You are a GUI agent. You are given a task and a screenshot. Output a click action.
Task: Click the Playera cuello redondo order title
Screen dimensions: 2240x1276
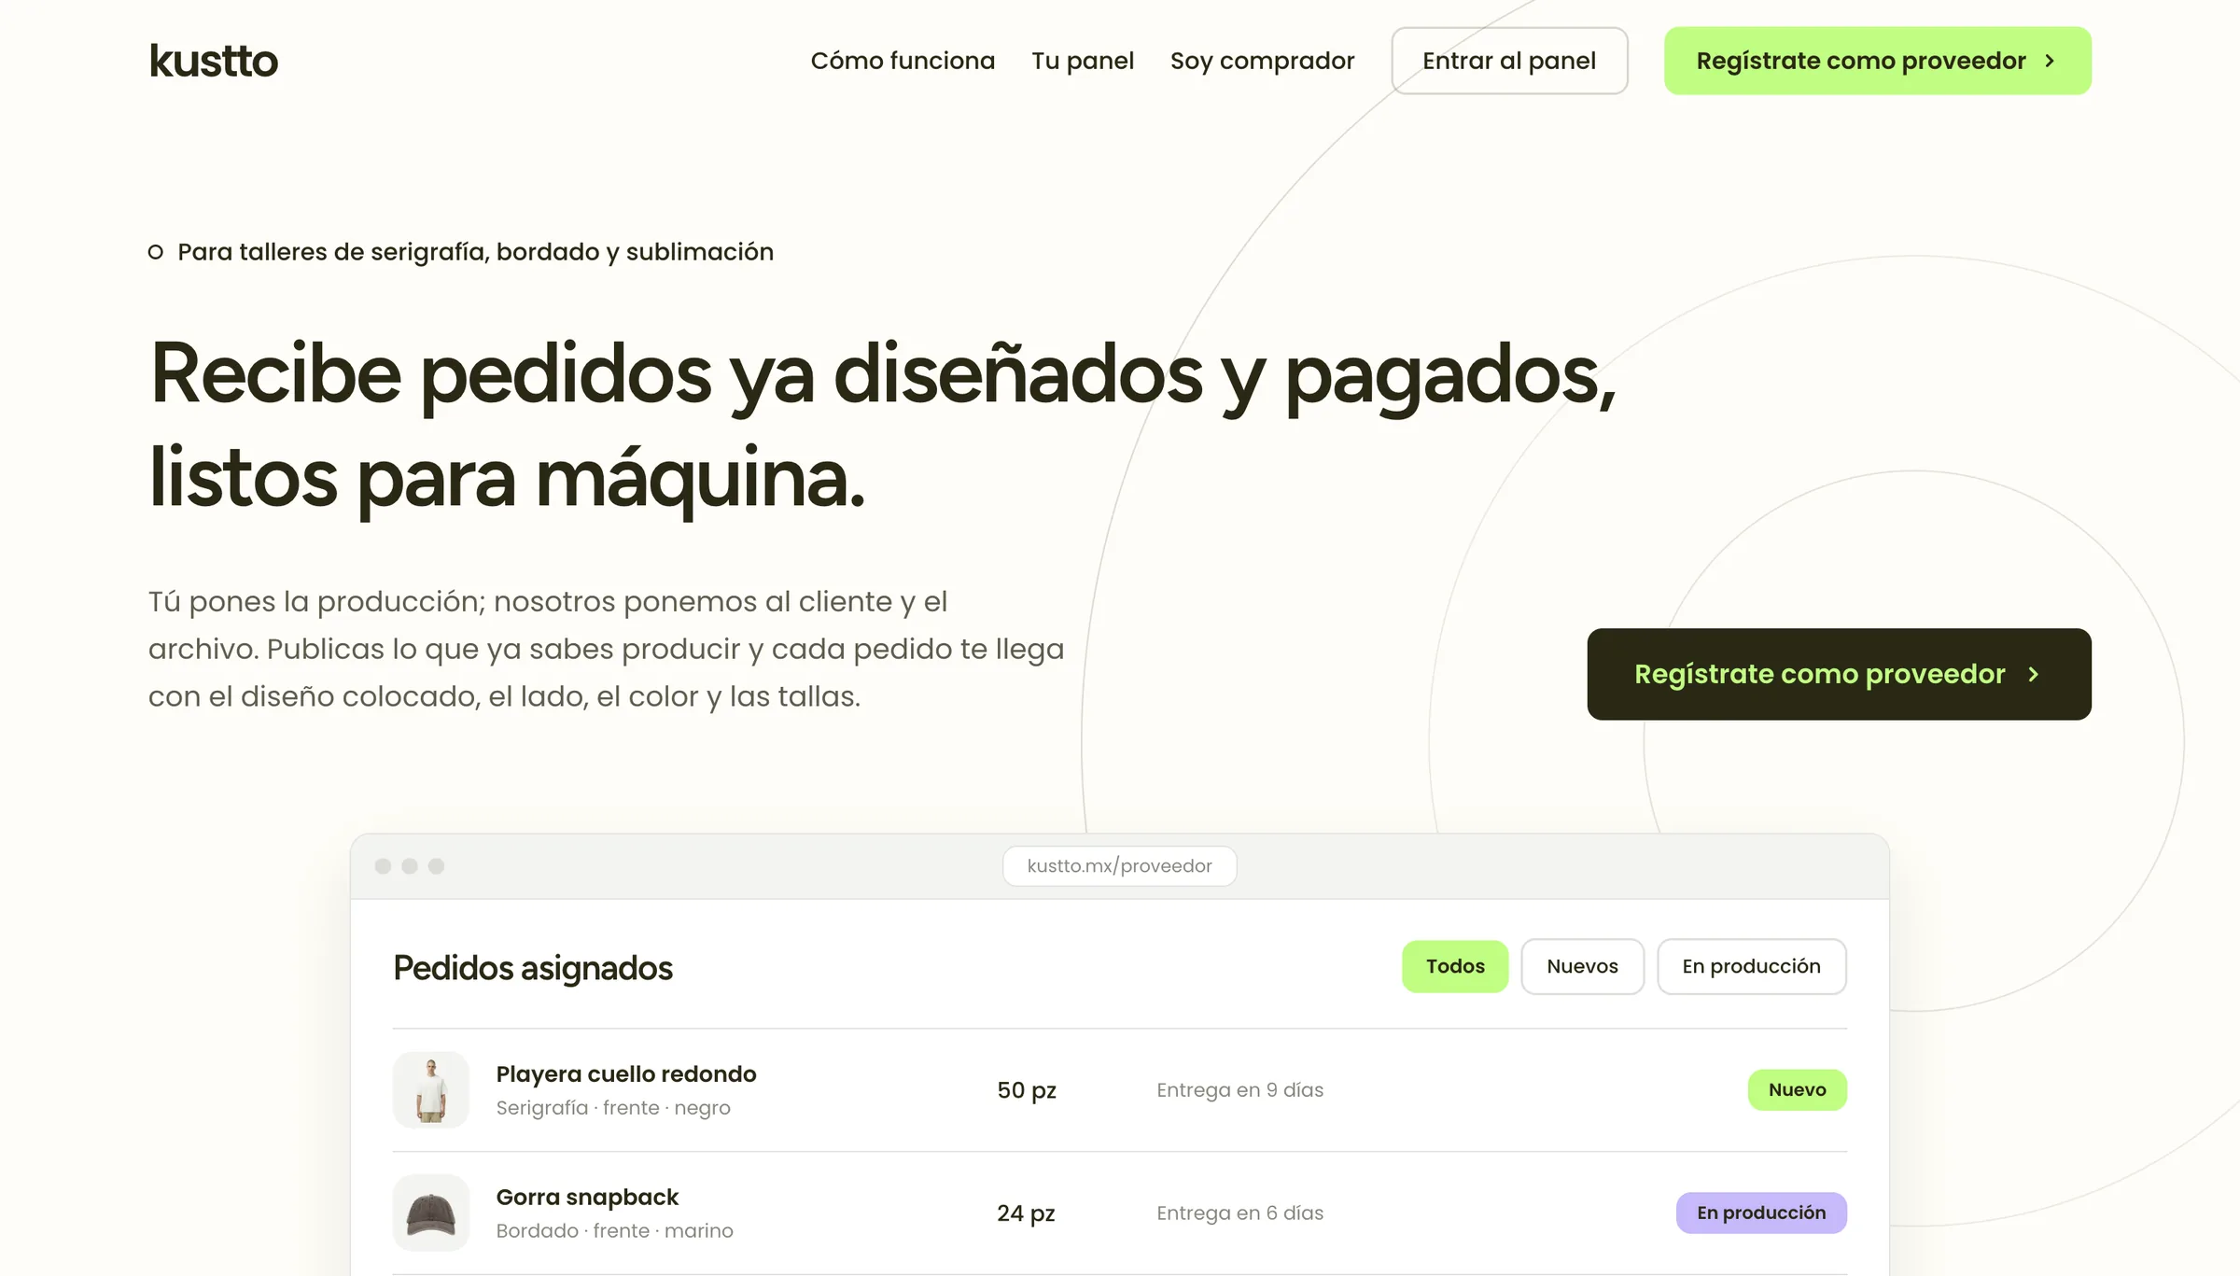coord(626,1074)
